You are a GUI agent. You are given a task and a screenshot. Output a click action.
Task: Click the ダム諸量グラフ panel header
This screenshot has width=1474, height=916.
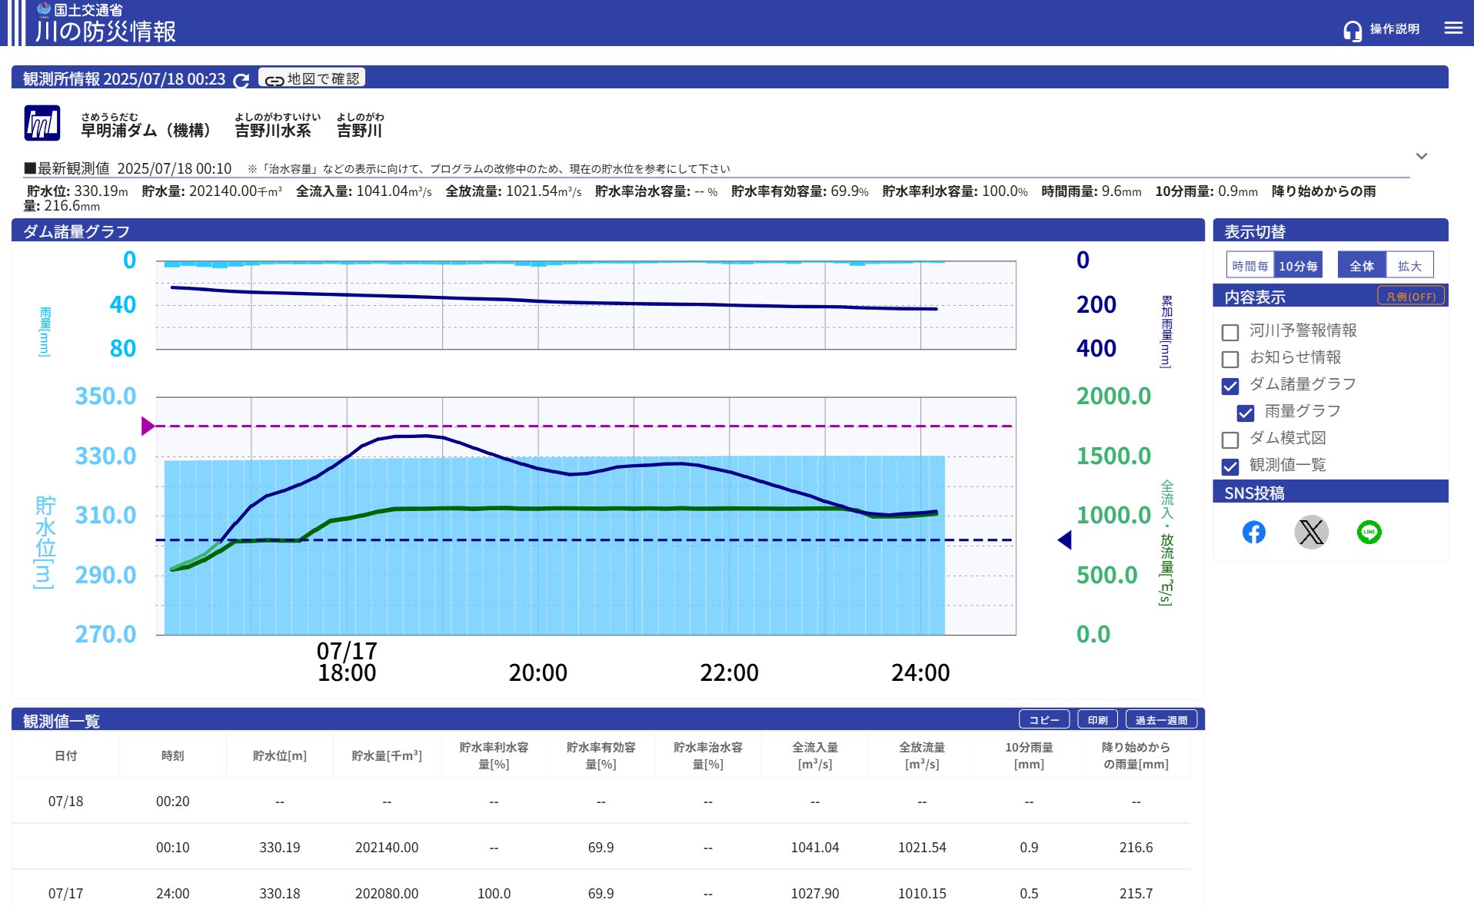[x=608, y=231]
